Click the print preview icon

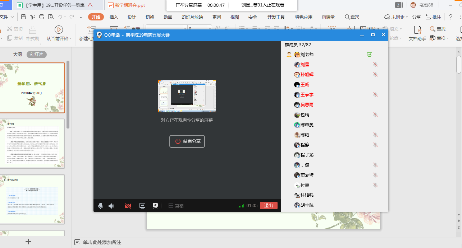[x=51, y=17]
